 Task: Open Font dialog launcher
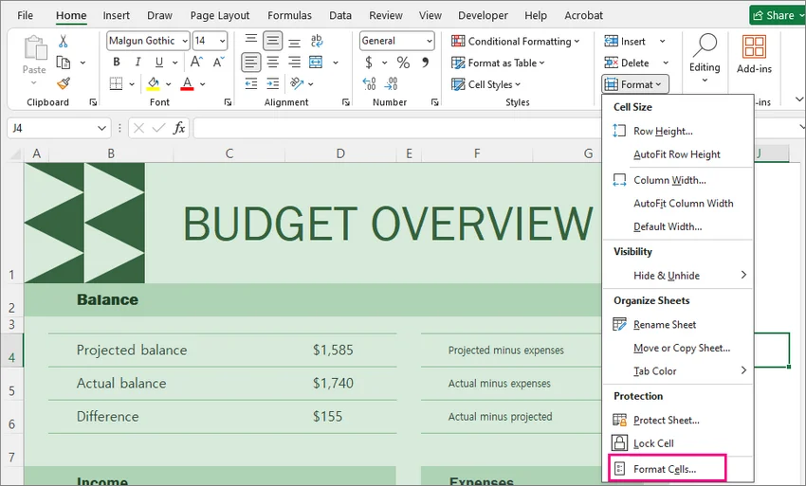228,102
